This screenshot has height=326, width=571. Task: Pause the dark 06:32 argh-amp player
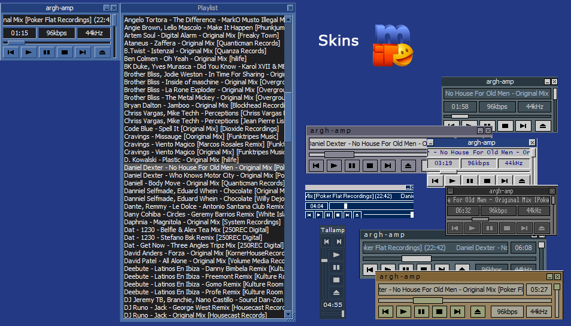[490, 228]
